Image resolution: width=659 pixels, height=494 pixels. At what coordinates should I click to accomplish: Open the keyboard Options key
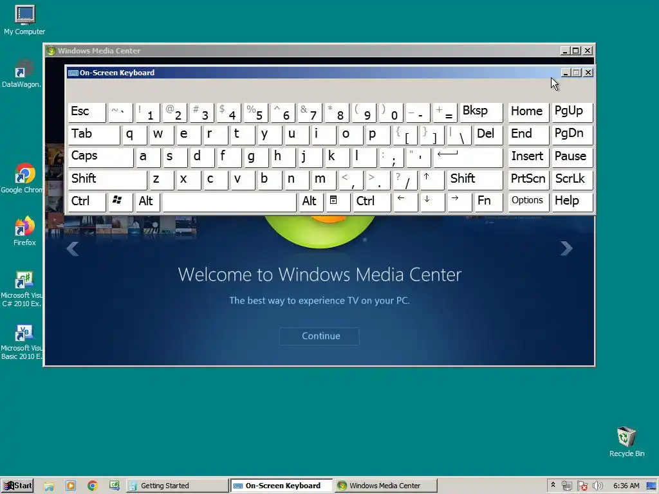click(x=529, y=202)
